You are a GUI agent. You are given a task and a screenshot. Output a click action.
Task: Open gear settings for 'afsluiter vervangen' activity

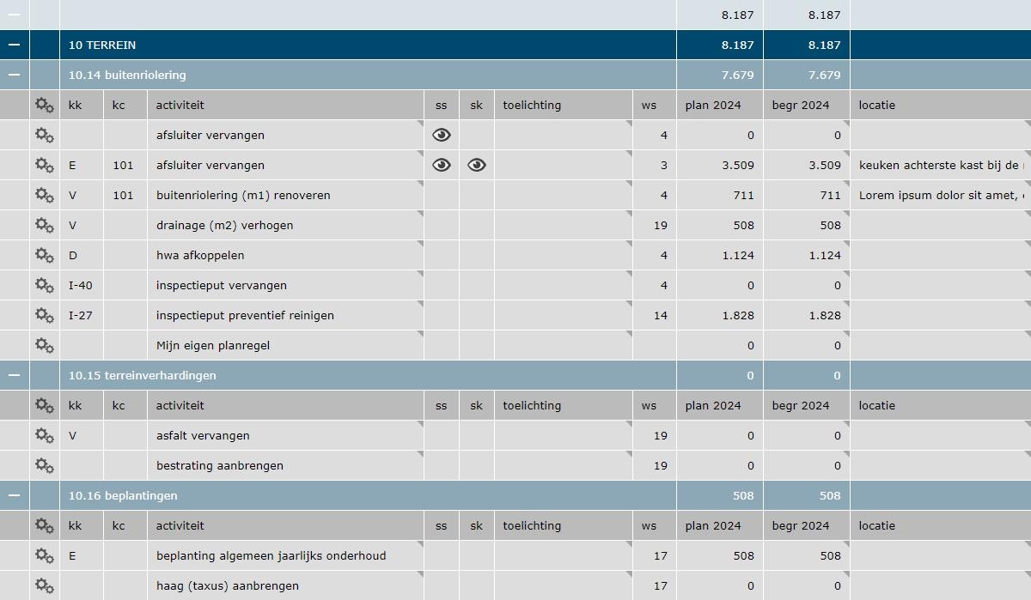(x=44, y=135)
